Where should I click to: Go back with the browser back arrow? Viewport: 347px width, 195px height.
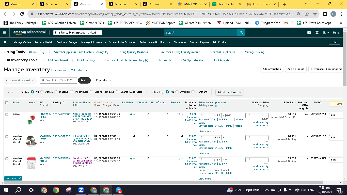coord(6,14)
